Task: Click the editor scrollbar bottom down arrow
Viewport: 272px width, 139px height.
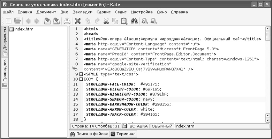Action: (x=268, y=120)
